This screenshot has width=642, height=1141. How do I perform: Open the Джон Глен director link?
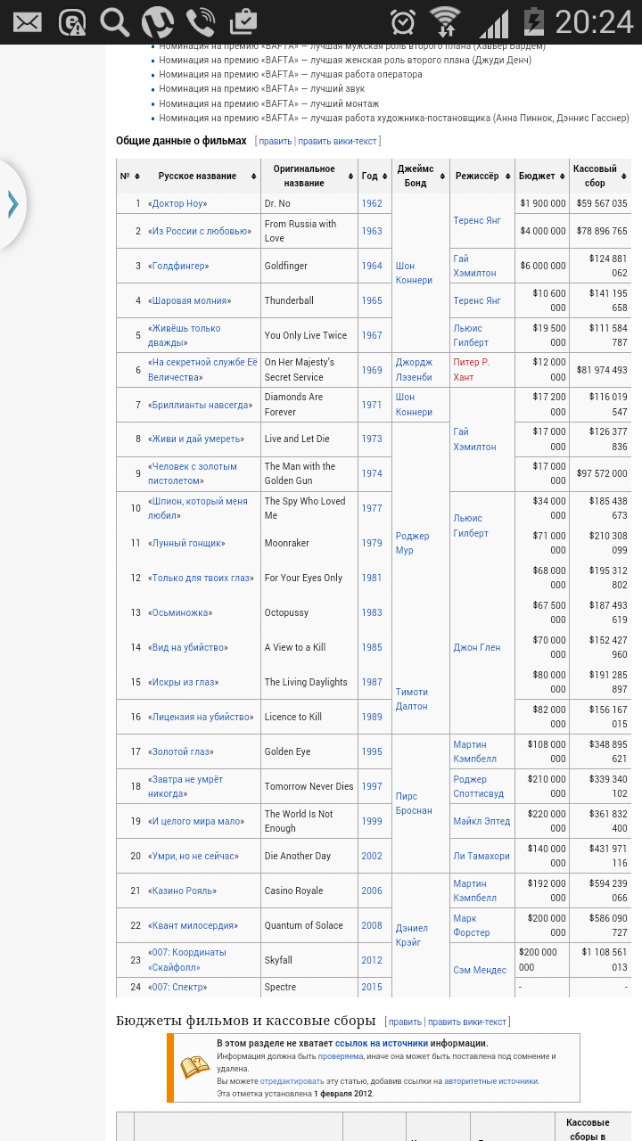click(x=477, y=648)
